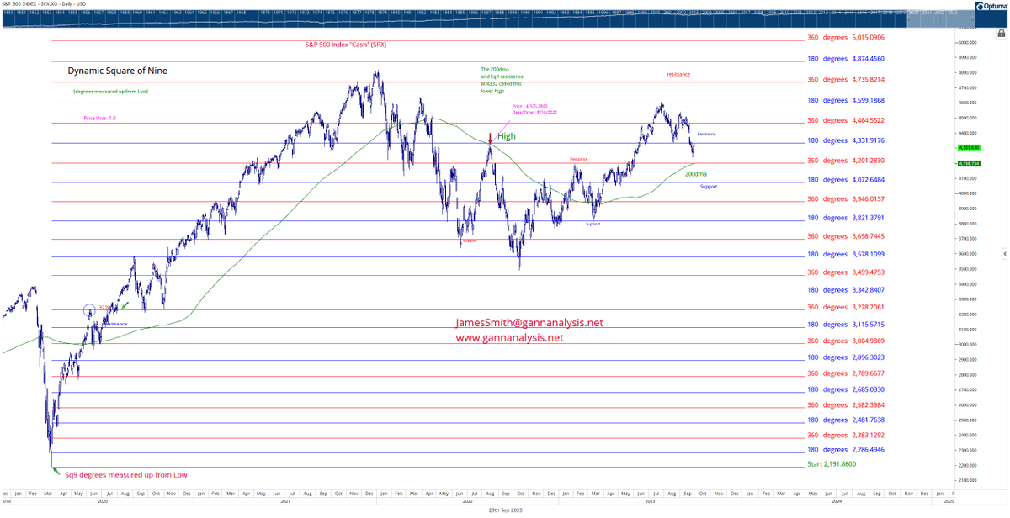The image size is (1010, 518).
Task: Click the '180 degrees 2,481.7638' level label
Action: point(846,420)
